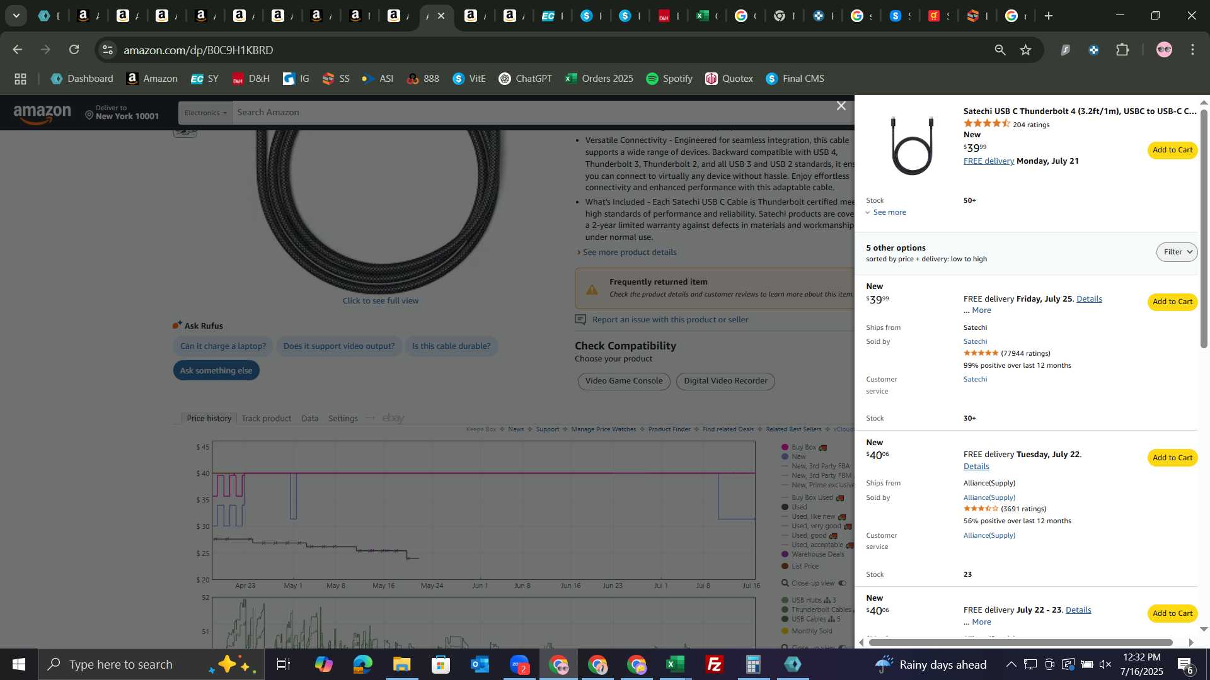The width and height of the screenshot is (1210, 680).
Task: Open Report an issue with this product link
Action: click(x=670, y=320)
